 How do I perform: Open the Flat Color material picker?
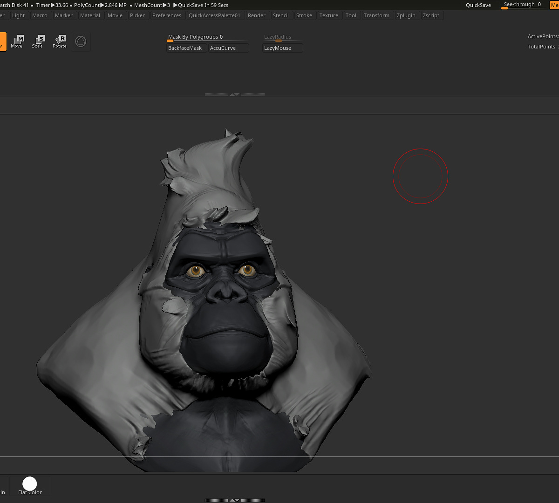click(30, 486)
